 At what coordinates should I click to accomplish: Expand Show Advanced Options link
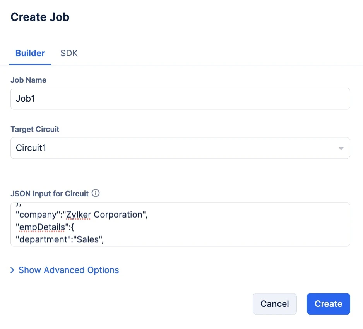pyautogui.click(x=68, y=270)
